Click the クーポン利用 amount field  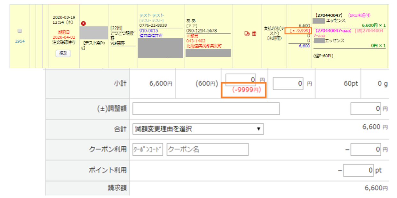[366, 149]
